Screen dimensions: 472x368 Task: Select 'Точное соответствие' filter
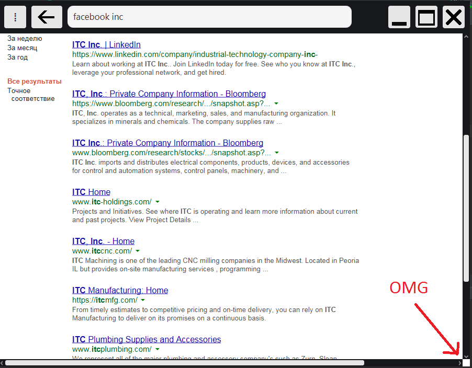(31, 95)
